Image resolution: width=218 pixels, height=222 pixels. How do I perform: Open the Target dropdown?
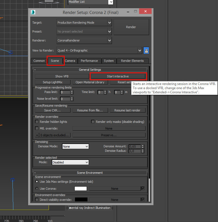tap(84, 23)
